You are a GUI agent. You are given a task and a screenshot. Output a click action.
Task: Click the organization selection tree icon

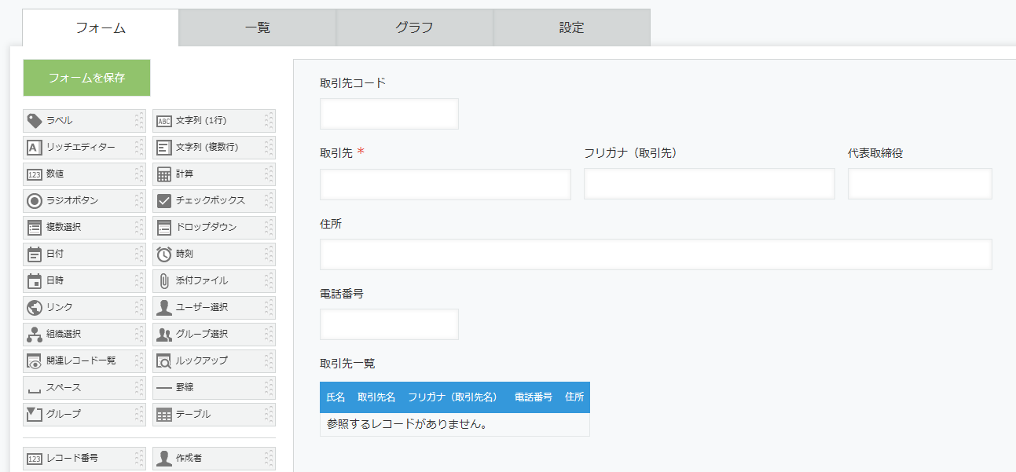tap(35, 335)
